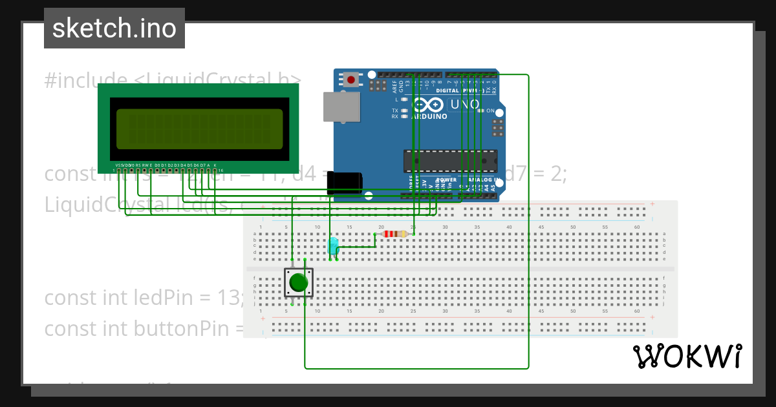Image resolution: width=776 pixels, height=407 pixels.
Task: Click the green LCD display screen
Action: click(x=199, y=128)
